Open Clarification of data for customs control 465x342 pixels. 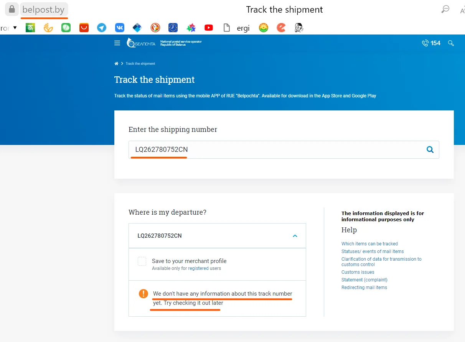pos(381,262)
